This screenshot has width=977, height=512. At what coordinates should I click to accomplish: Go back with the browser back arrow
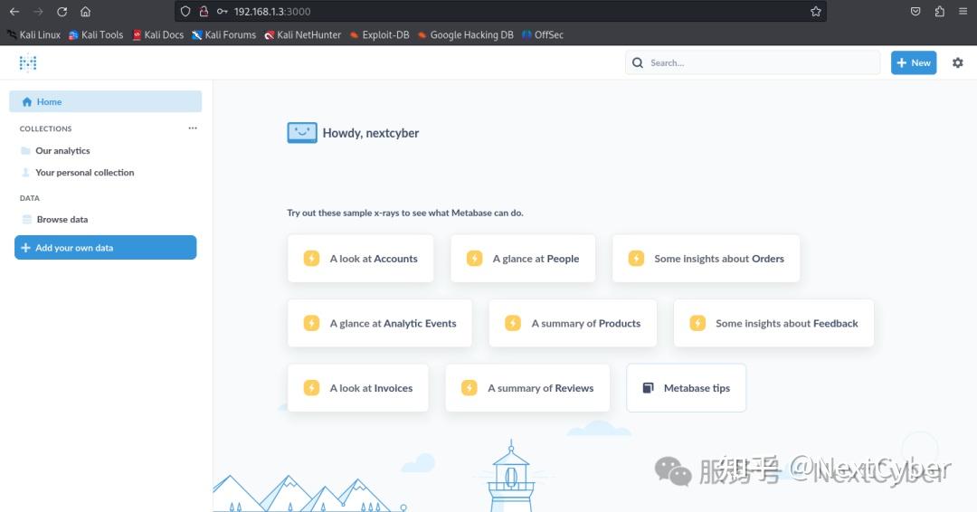pyautogui.click(x=14, y=11)
